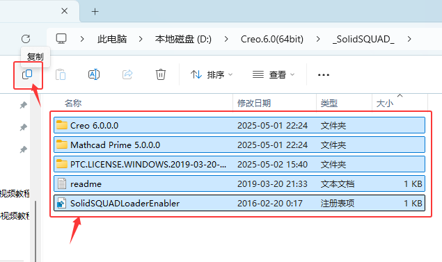
Task: Click Creo 6.0.0.0 folder icon
Action: point(62,124)
